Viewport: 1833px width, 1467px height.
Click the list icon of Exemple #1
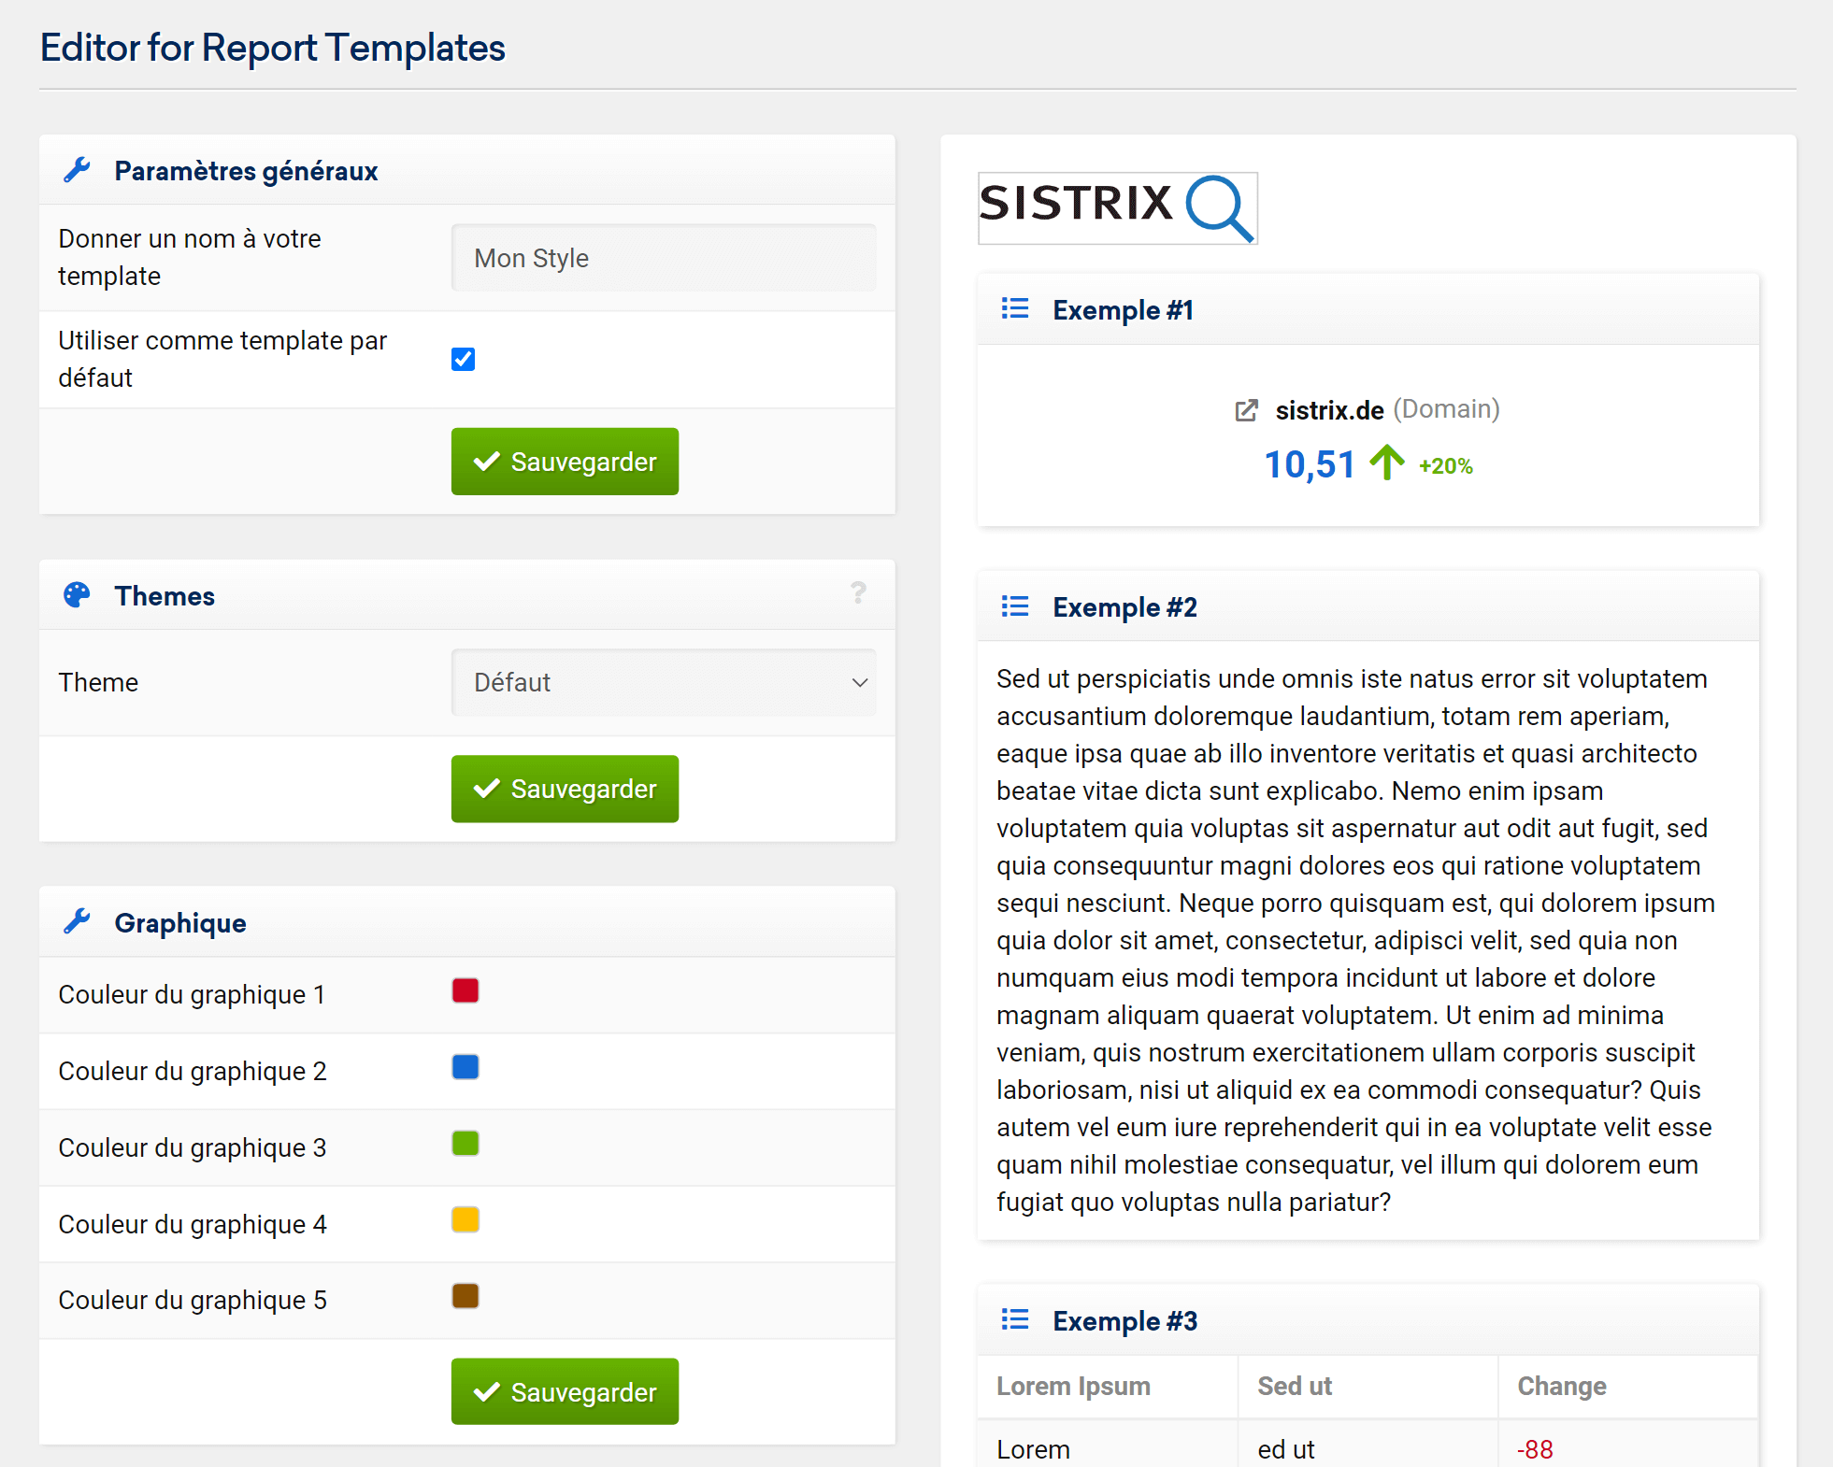1015,308
